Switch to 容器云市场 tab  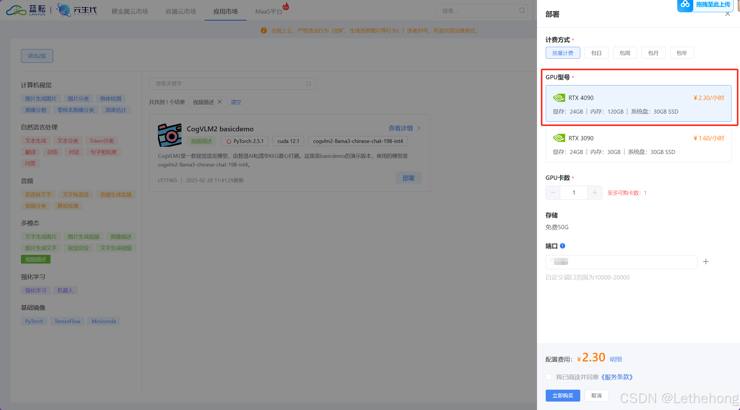pyautogui.click(x=180, y=11)
